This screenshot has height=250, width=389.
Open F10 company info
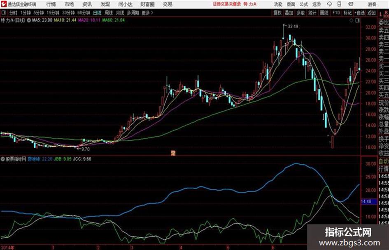(336, 13)
